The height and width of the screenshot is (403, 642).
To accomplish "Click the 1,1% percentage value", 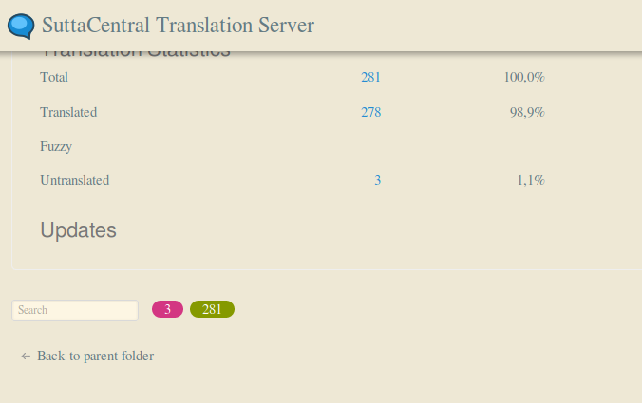I will point(531,180).
